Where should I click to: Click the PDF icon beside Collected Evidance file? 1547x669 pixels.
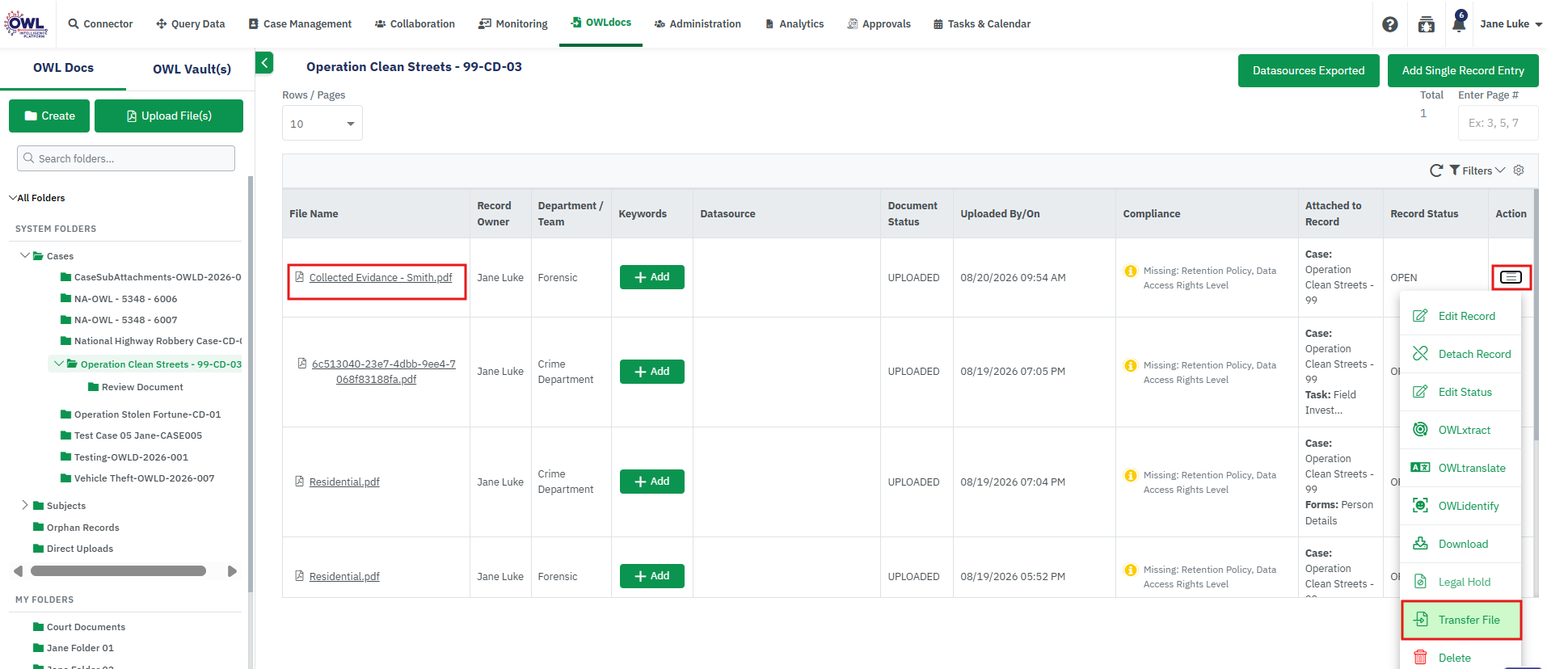point(299,277)
